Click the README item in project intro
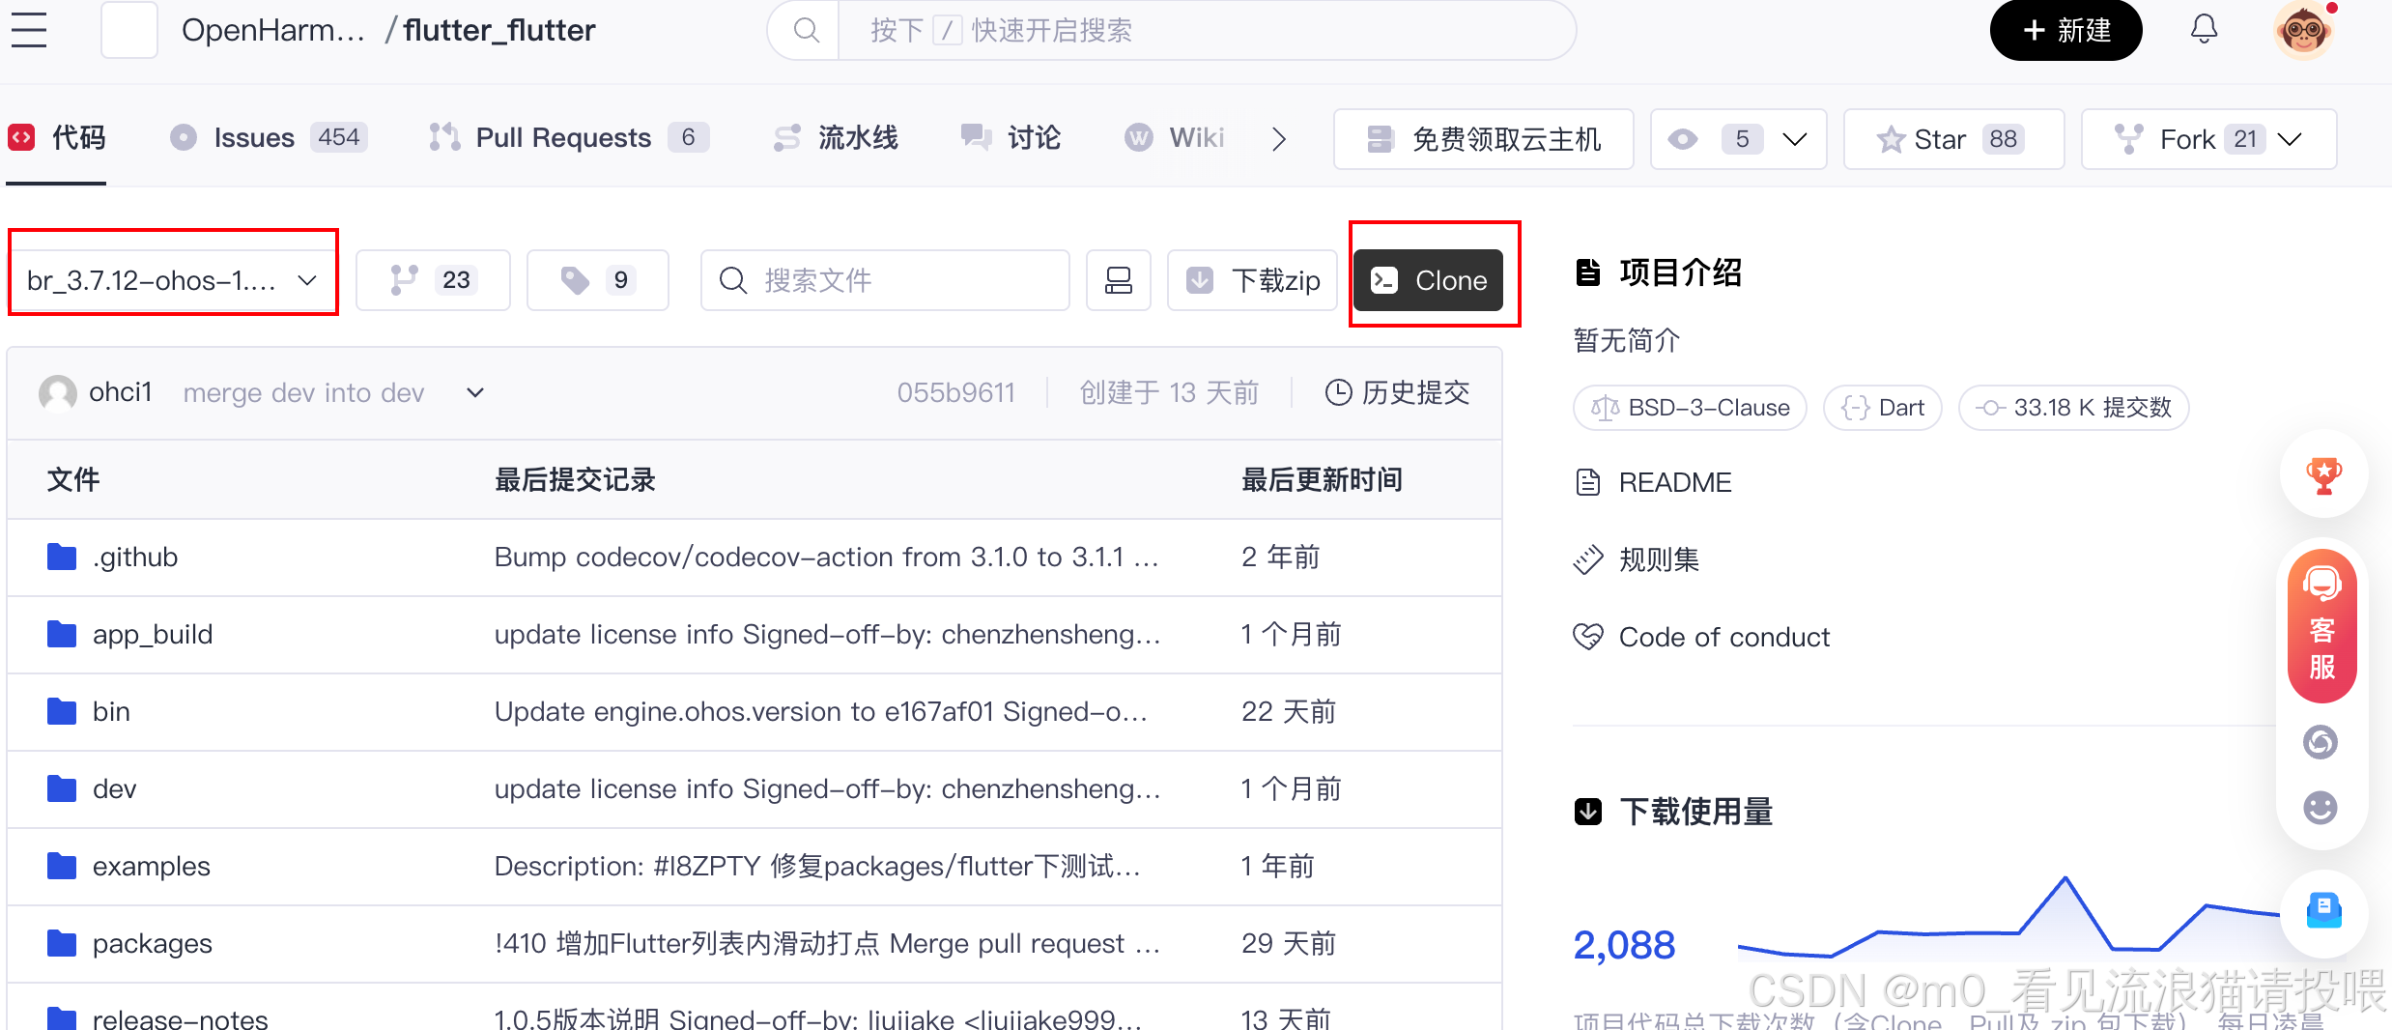Viewport: 2392px width, 1030px height. 1674,482
